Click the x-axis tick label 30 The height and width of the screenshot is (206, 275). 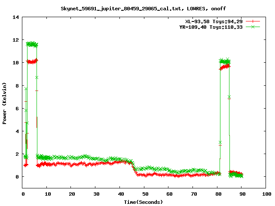tap(96, 194)
